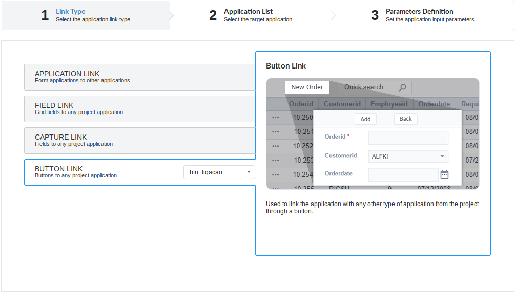Switch to the Application List step
515x293 pixels.
(x=251, y=15)
